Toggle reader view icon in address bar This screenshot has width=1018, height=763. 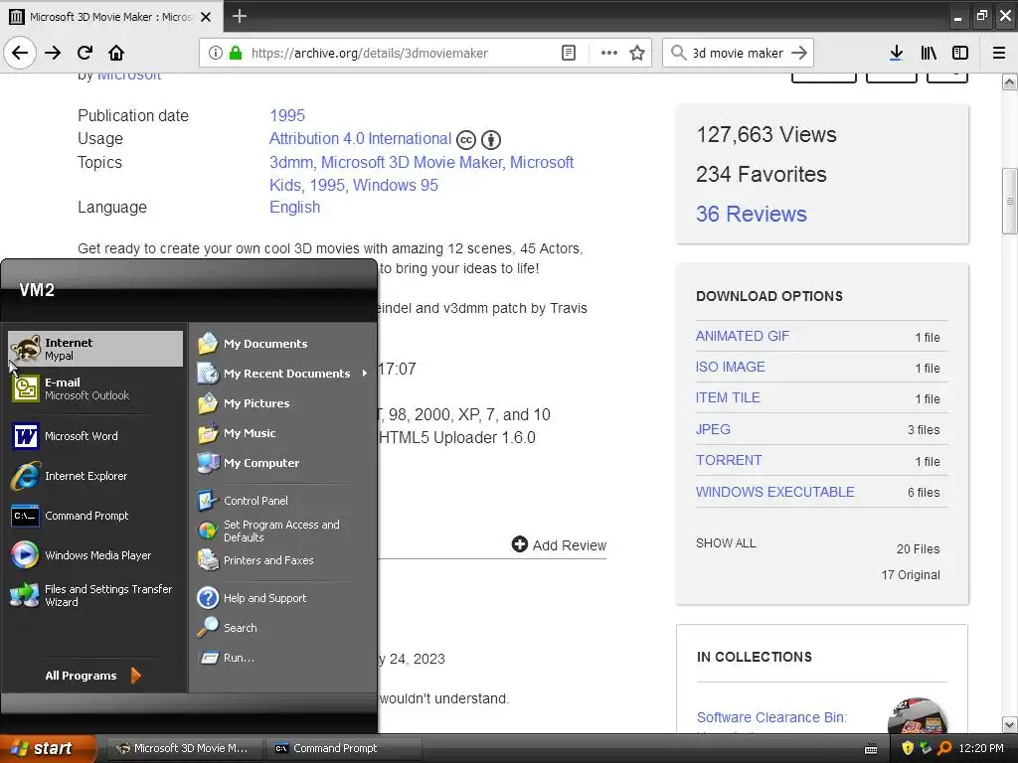click(568, 53)
